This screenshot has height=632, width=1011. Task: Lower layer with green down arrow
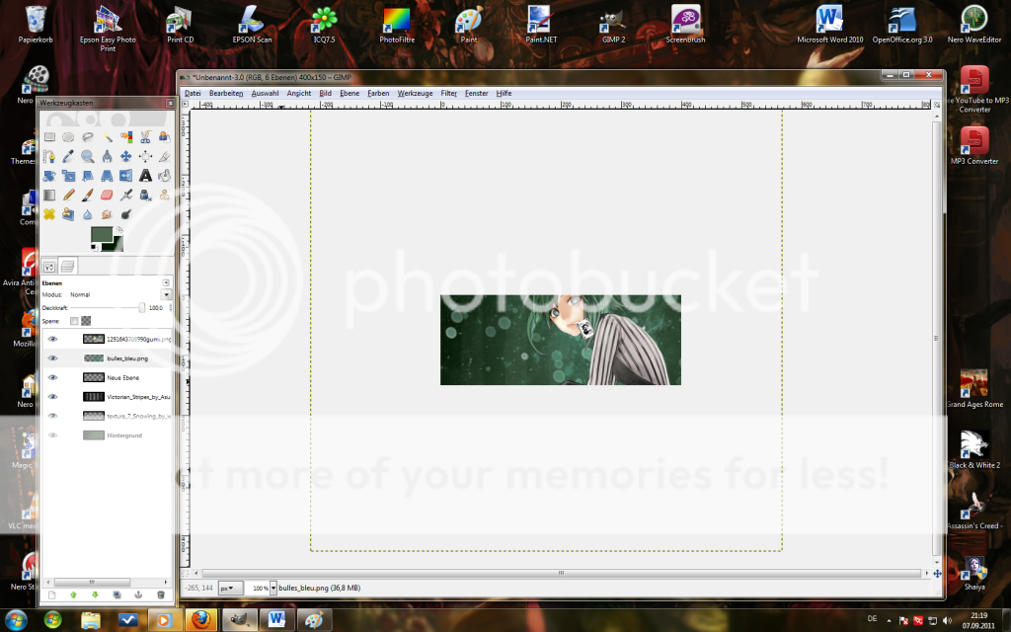coord(95,594)
